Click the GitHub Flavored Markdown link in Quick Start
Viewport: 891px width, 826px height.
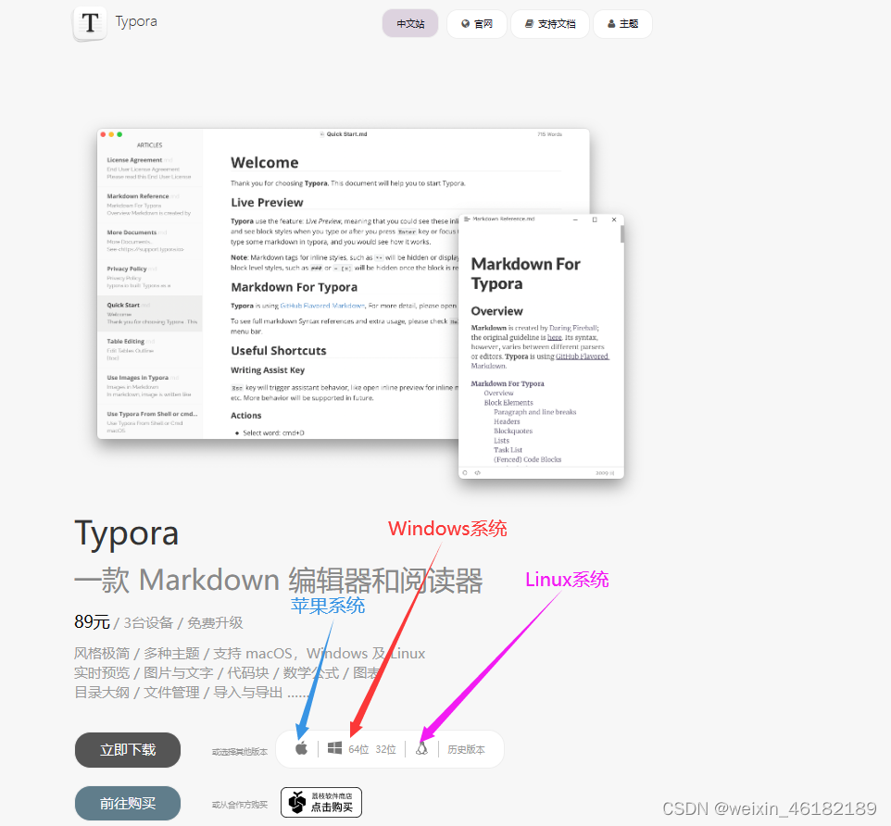point(322,306)
